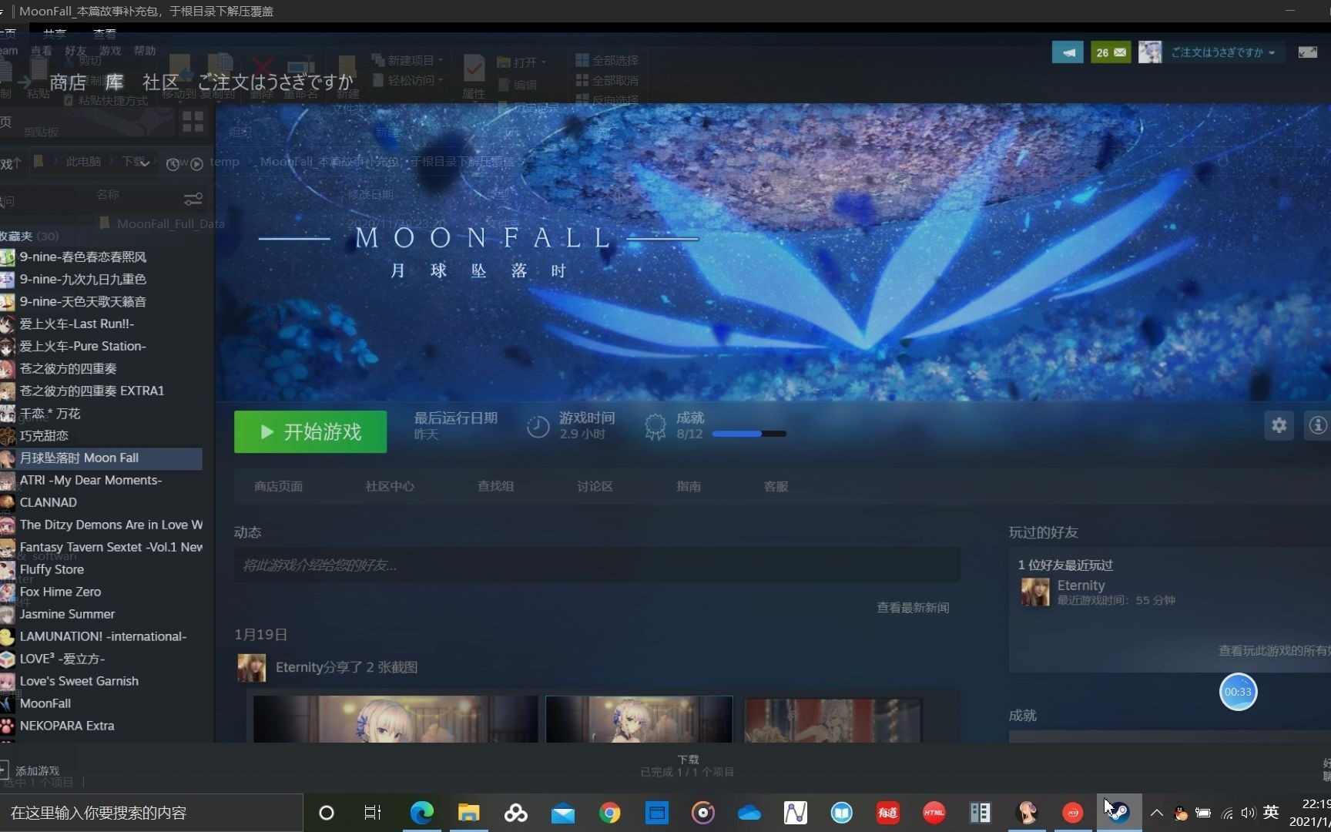Click Eternity's avatar in the activity feed
This screenshot has width=1331, height=832.
tap(252, 668)
